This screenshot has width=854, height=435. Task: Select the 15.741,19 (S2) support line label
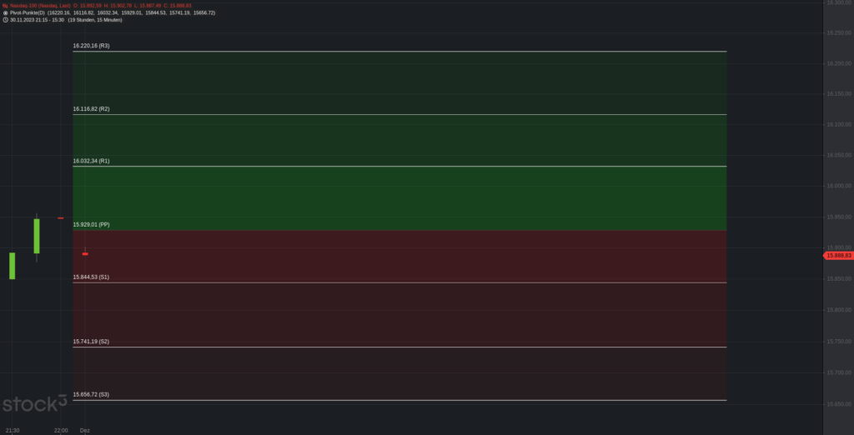[91, 342]
